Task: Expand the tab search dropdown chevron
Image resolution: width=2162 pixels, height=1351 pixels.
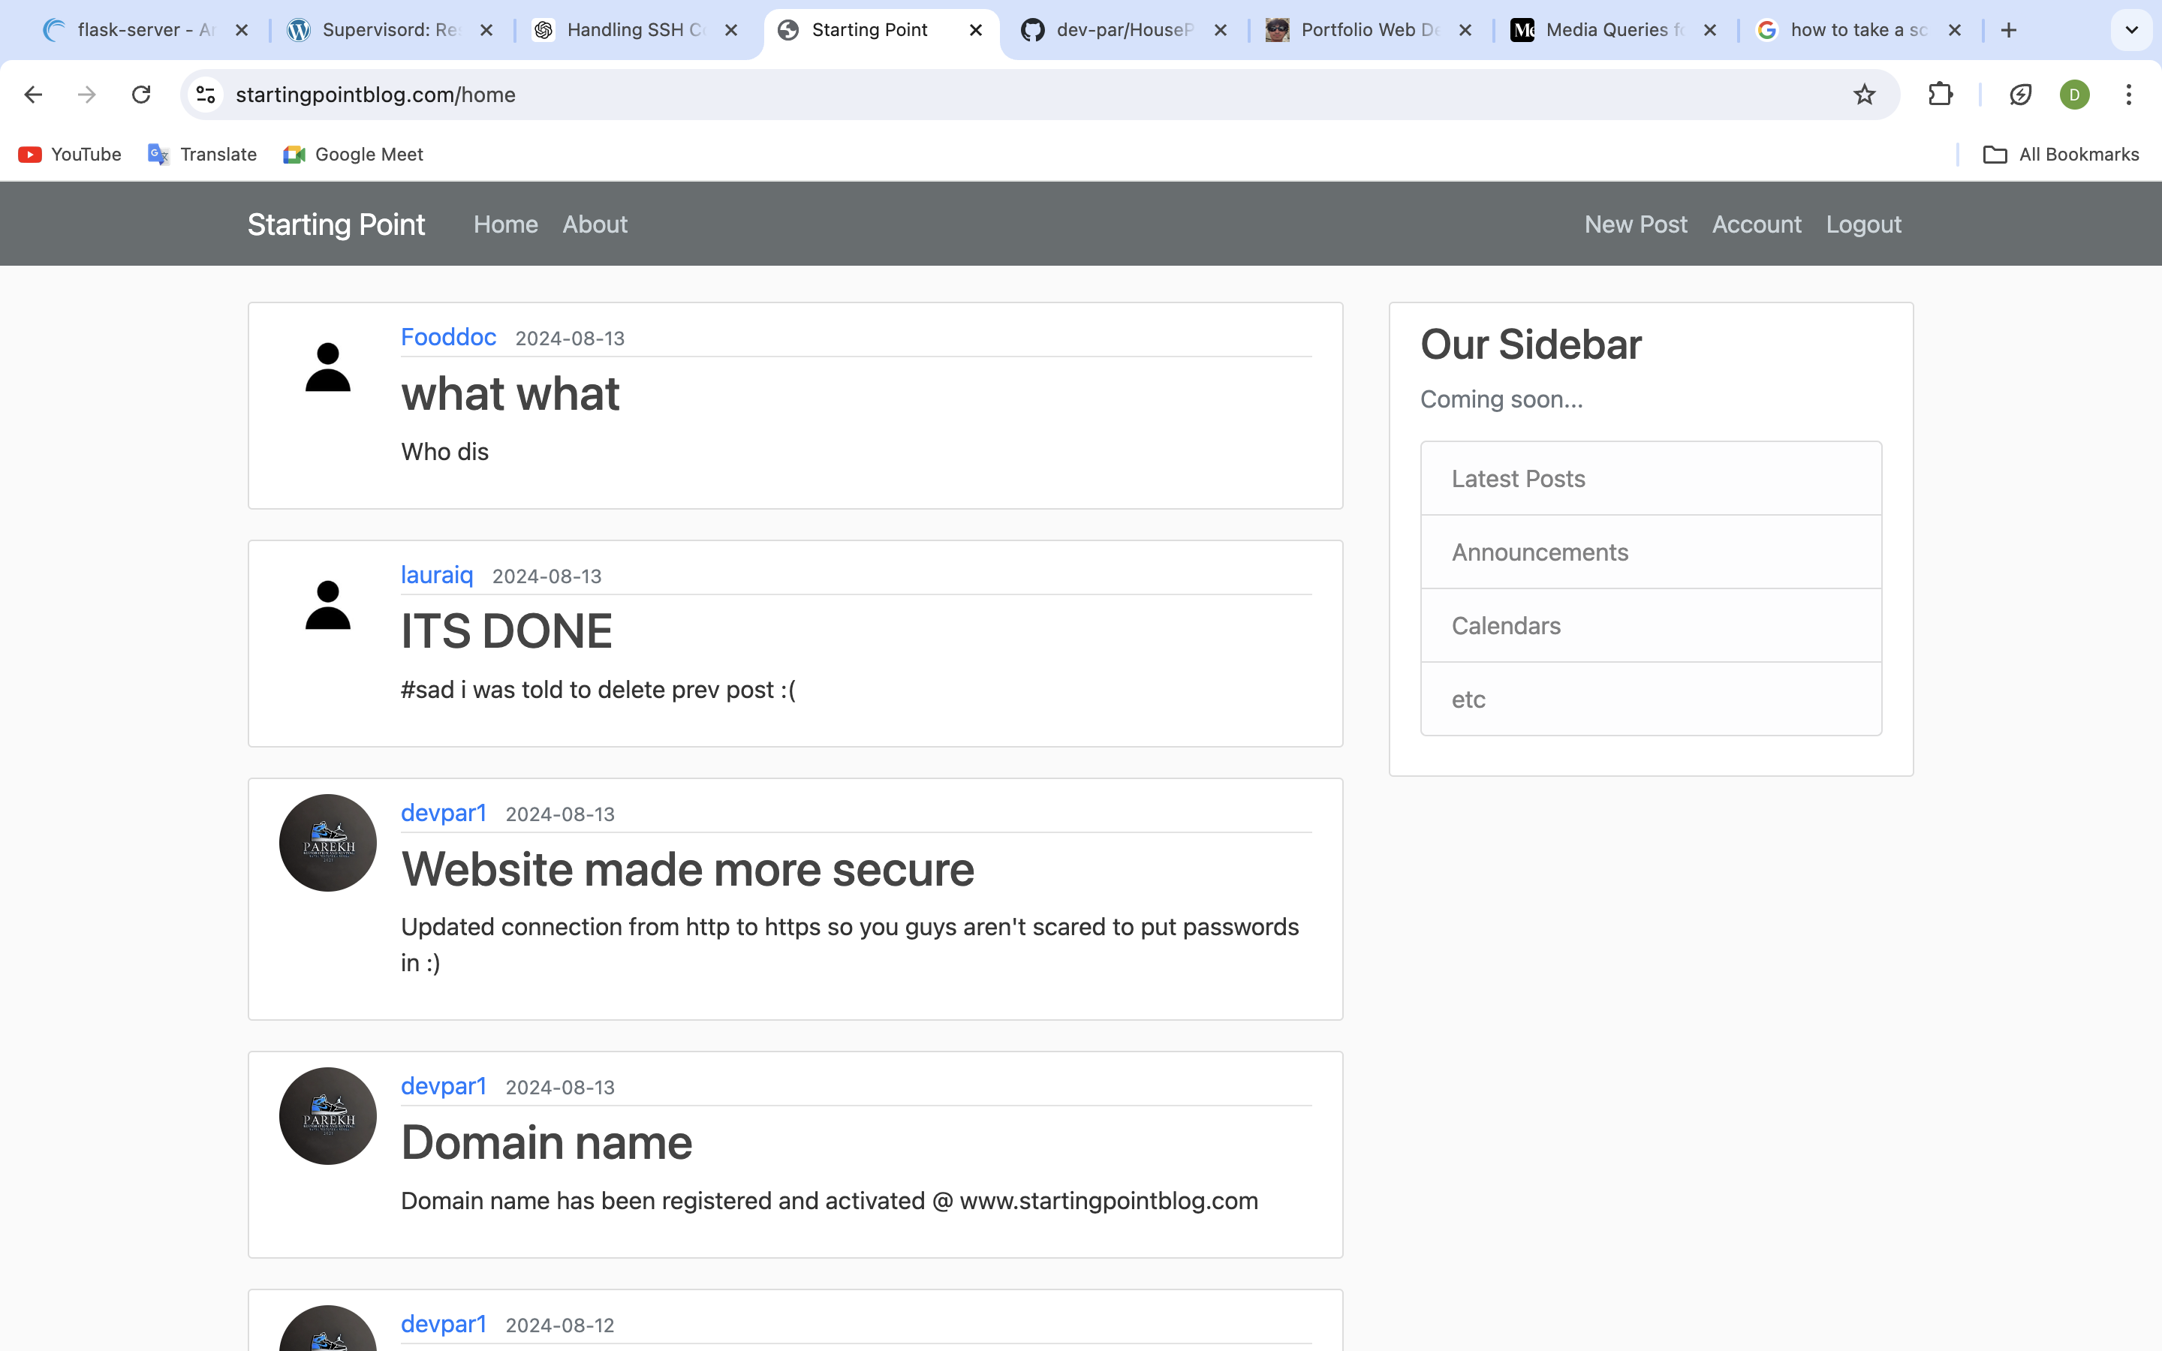Action: (2132, 30)
